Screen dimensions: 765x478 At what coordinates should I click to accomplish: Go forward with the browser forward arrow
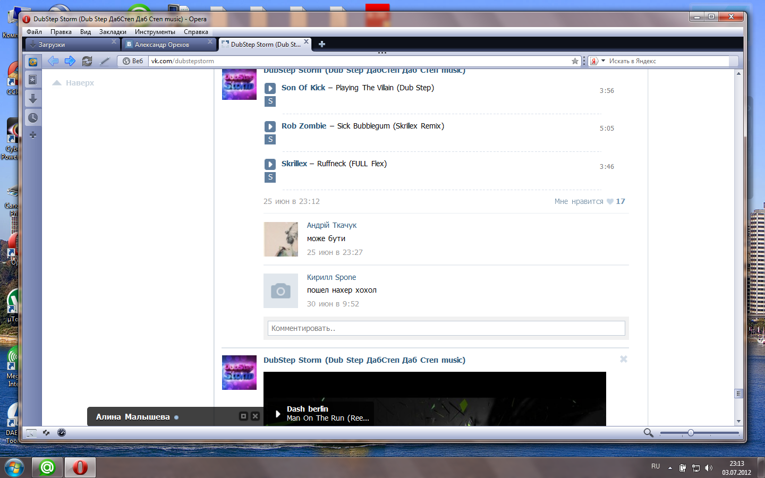(70, 61)
